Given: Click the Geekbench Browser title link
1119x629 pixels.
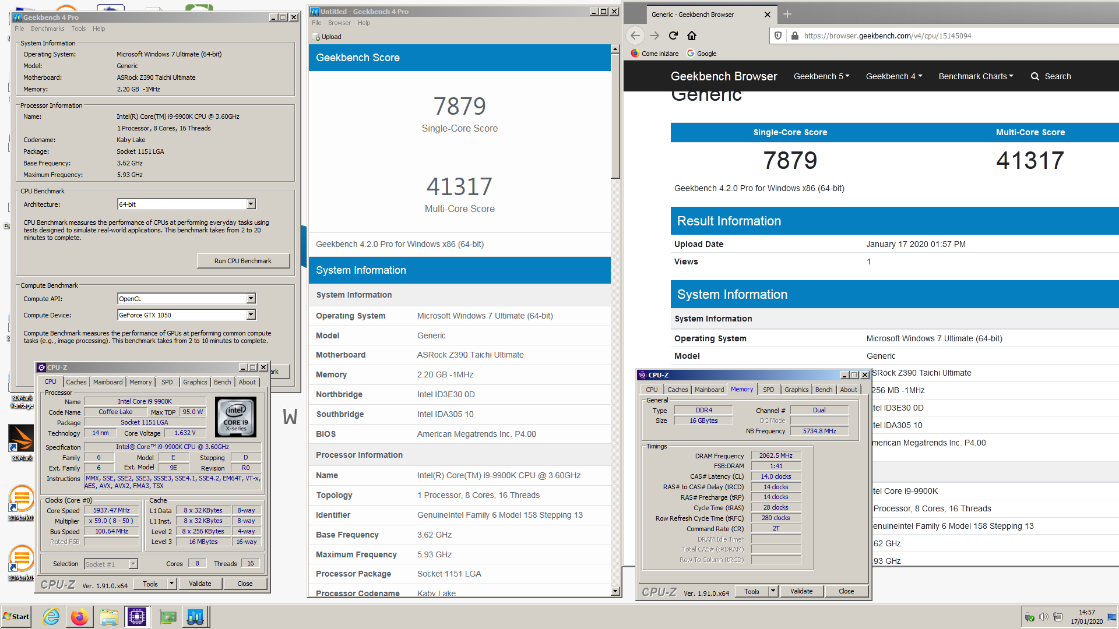Looking at the screenshot, I should (x=724, y=76).
